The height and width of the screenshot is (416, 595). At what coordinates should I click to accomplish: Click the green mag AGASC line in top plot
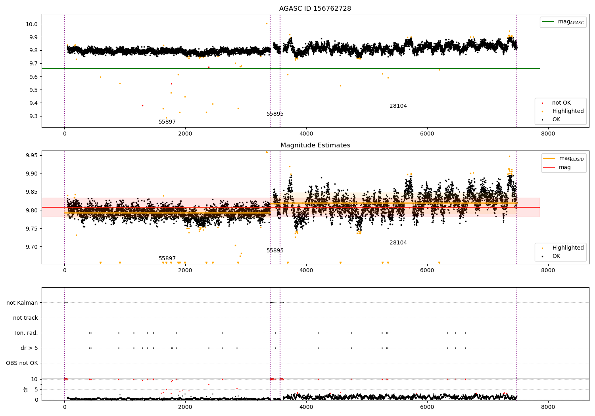point(291,69)
